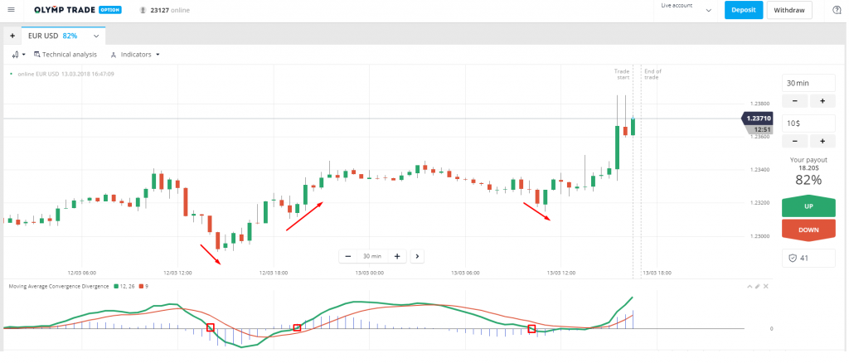849x363 pixels.
Task: Click the red 9 signal legend swatch
Action: (142, 286)
